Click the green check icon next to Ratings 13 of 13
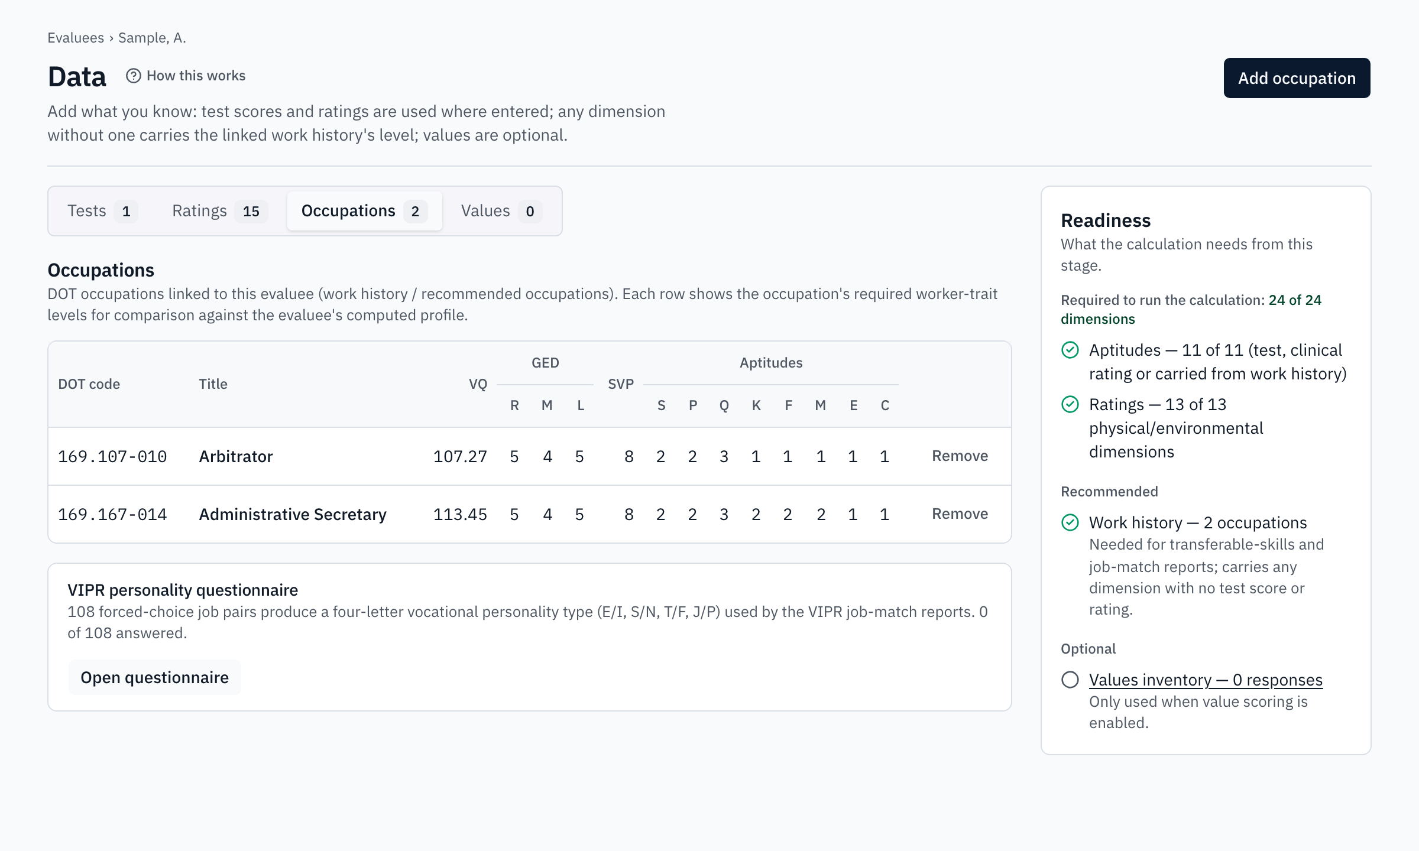 tap(1070, 404)
